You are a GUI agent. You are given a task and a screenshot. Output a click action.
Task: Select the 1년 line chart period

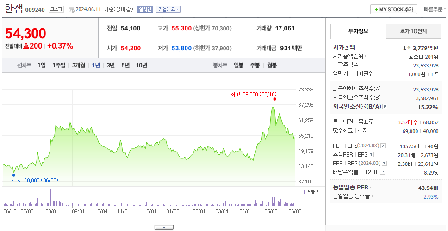(x=96, y=65)
